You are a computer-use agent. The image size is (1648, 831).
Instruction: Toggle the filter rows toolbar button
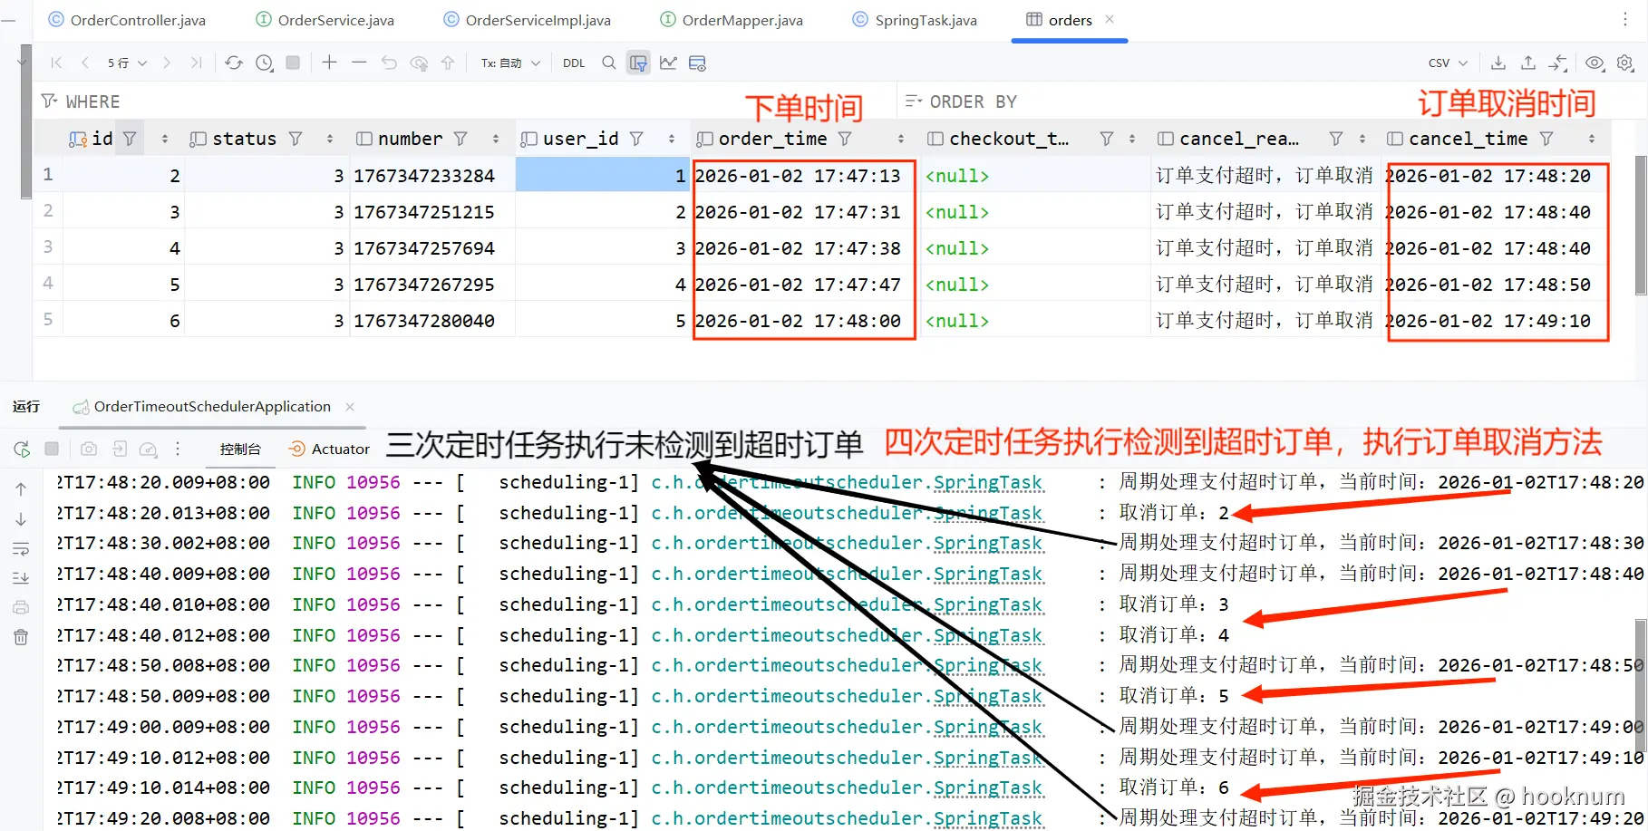(639, 63)
